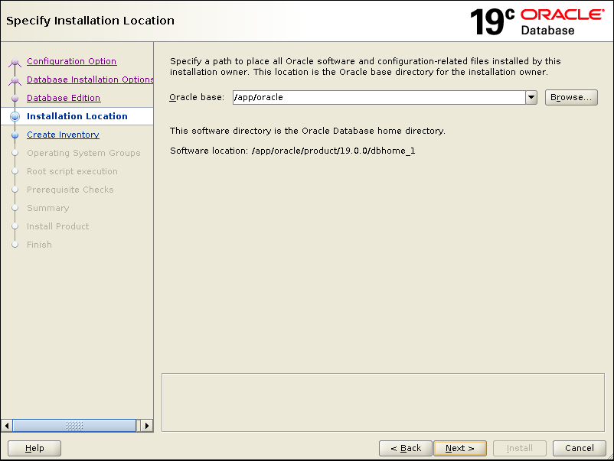Click the Install Product step marker
Screen dimensions: 614x461
click(x=15, y=226)
